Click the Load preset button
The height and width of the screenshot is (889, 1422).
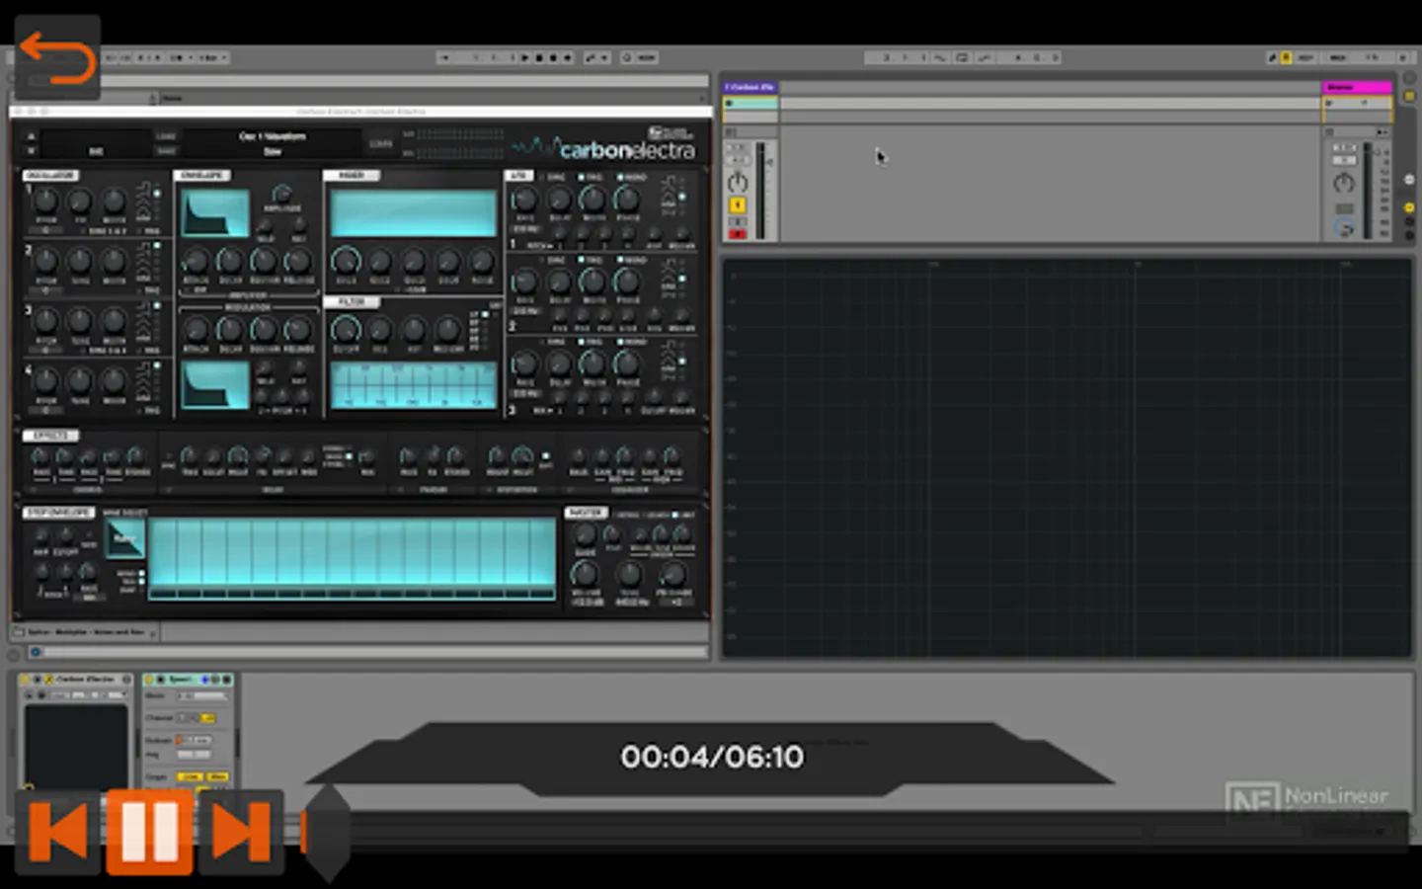coord(166,136)
